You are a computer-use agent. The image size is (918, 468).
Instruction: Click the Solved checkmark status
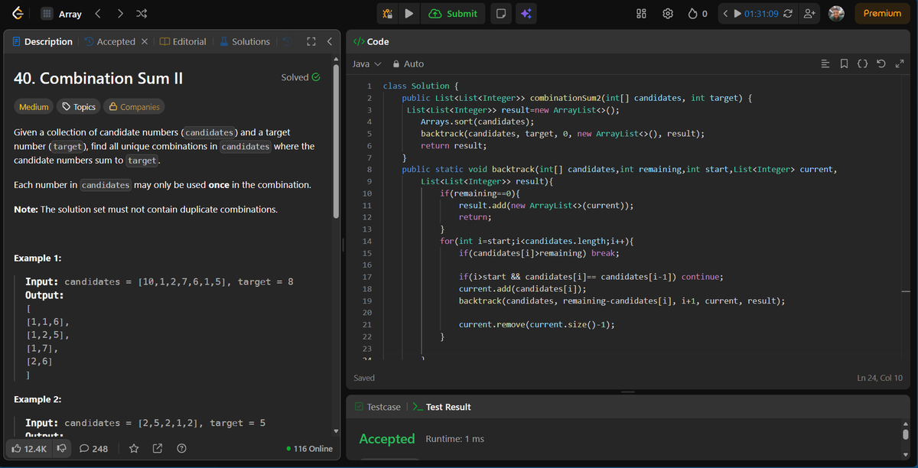pyautogui.click(x=301, y=77)
